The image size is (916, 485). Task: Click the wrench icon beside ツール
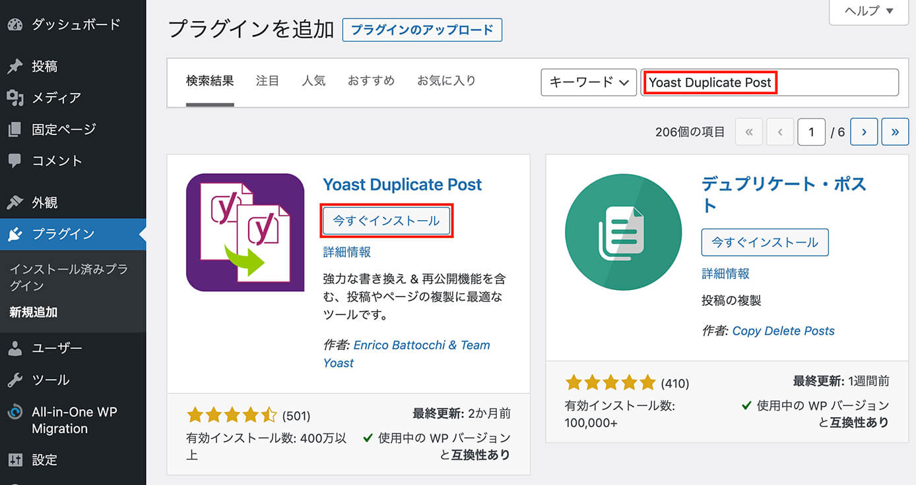point(15,380)
